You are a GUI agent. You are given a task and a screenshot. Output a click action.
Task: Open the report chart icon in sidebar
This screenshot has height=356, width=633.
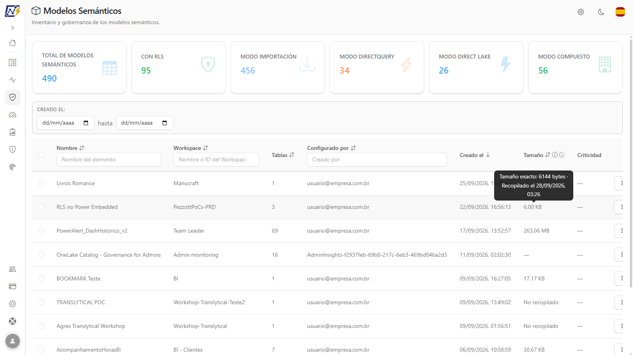(13, 132)
